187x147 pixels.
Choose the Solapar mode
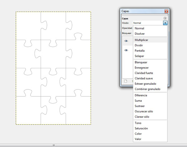tap(150, 56)
